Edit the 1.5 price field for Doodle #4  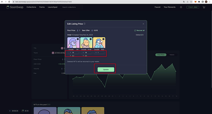pos(73,52)
